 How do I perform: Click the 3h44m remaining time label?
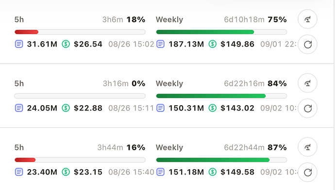pos(110,147)
